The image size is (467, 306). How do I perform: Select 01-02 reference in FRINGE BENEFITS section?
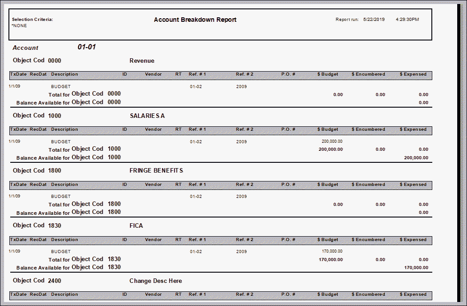click(196, 197)
